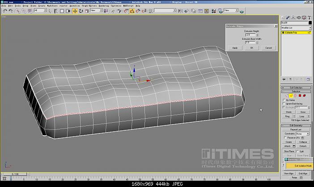
Task: Click Apply in Extrude Edges dialog
Action: tap(235, 48)
